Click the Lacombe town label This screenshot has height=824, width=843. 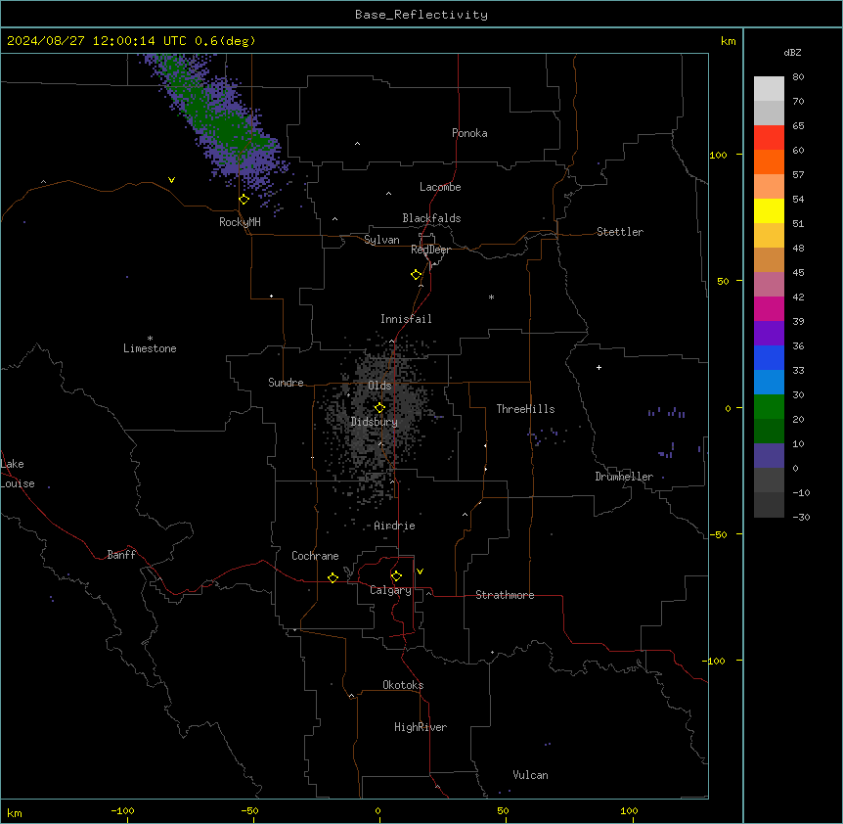[x=440, y=187]
